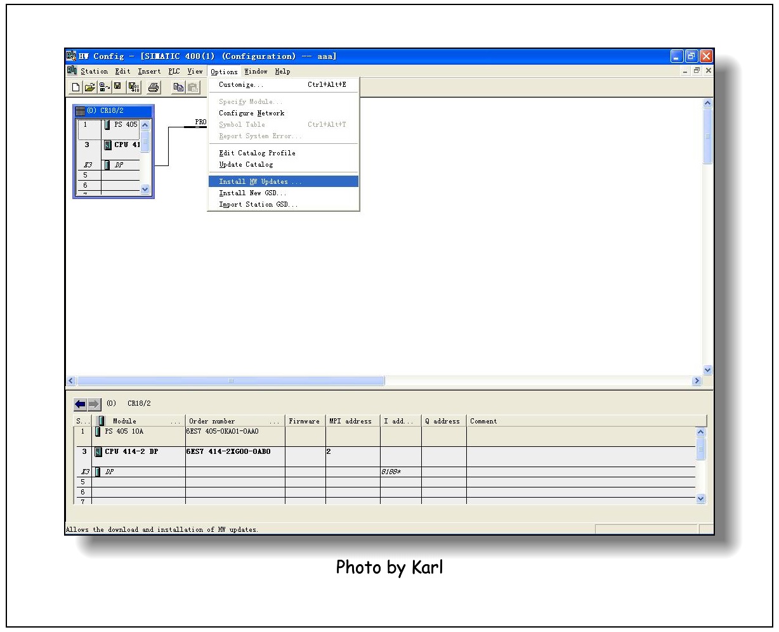Click the left arrow of the horizontal scrollbar

coord(71,381)
